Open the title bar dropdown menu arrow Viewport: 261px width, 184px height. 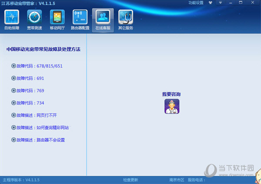(x=221, y=3)
